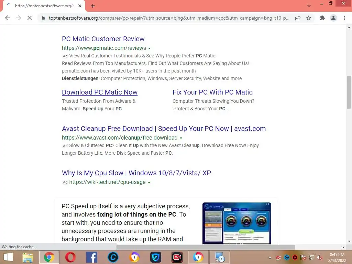
Task: Open the Why Is My Cpu Slow link
Action: click(136, 173)
